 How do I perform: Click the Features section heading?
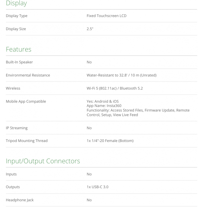18,49
